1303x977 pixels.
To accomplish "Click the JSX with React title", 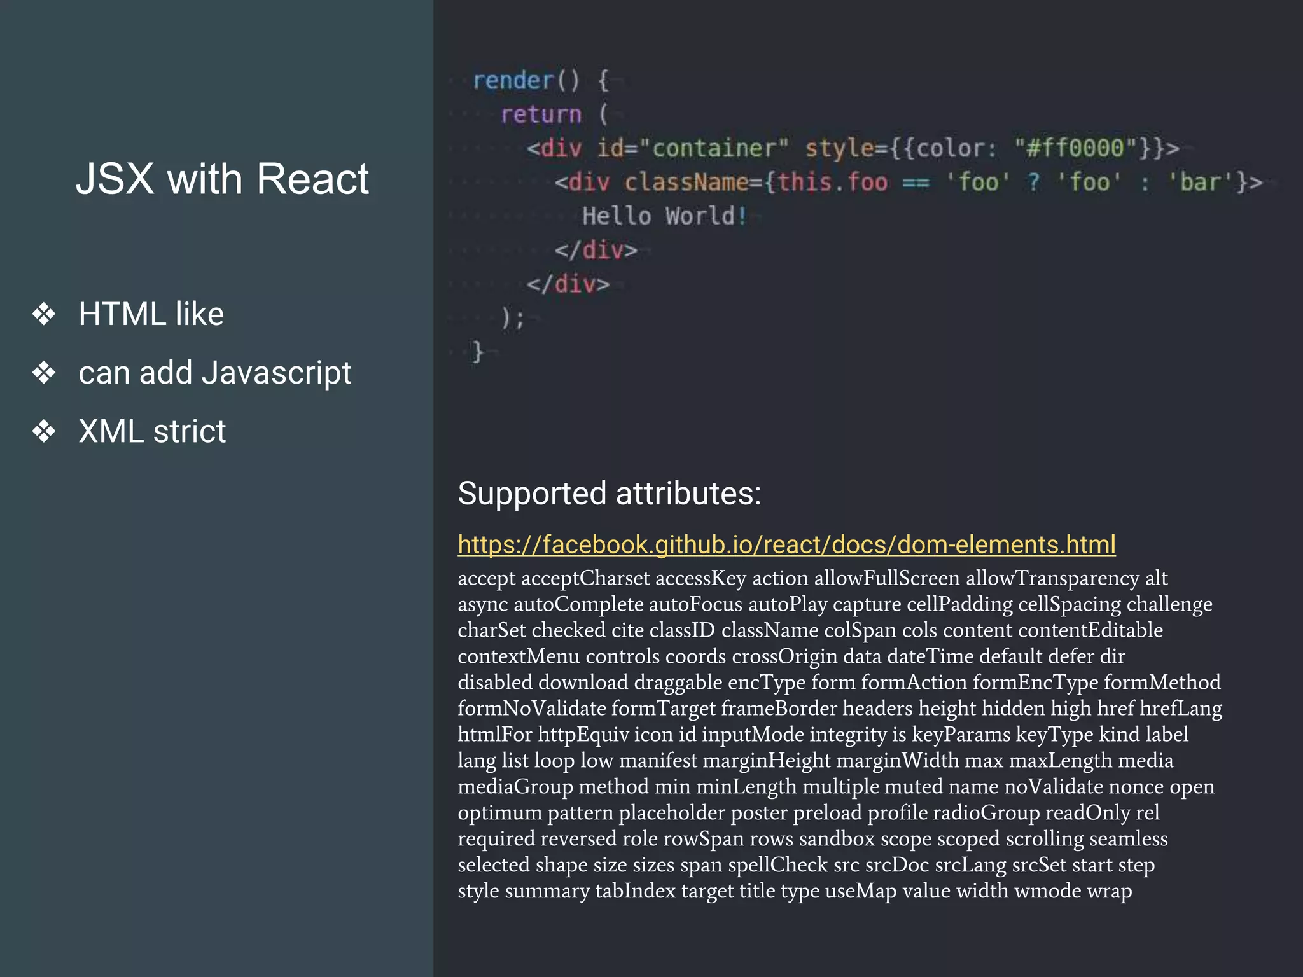I will click(222, 179).
